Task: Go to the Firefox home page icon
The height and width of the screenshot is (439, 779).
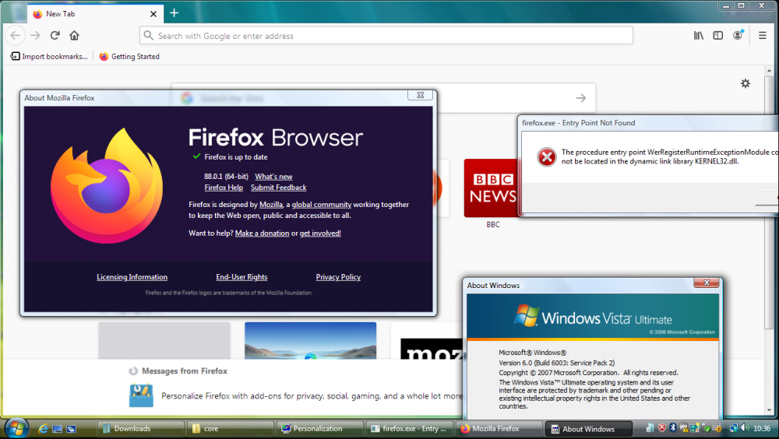Action: [74, 36]
